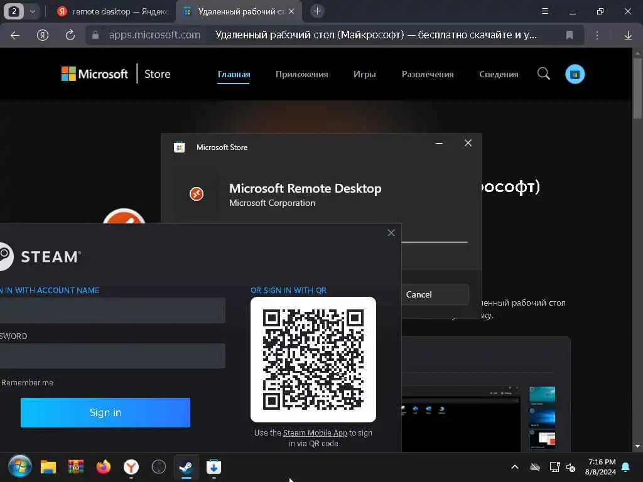Image resolution: width=643 pixels, height=482 pixels.
Task: Click the Microsoft Store dialog title icon
Action: point(179,147)
